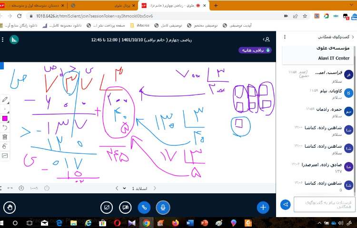Toggle webcam sharing button

[125, 207]
